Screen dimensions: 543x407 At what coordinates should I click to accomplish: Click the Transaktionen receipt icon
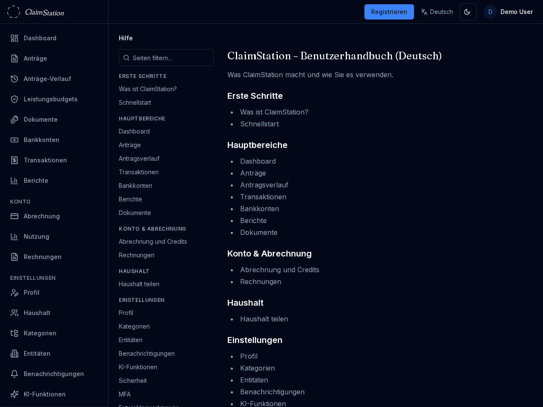pyautogui.click(x=14, y=160)
